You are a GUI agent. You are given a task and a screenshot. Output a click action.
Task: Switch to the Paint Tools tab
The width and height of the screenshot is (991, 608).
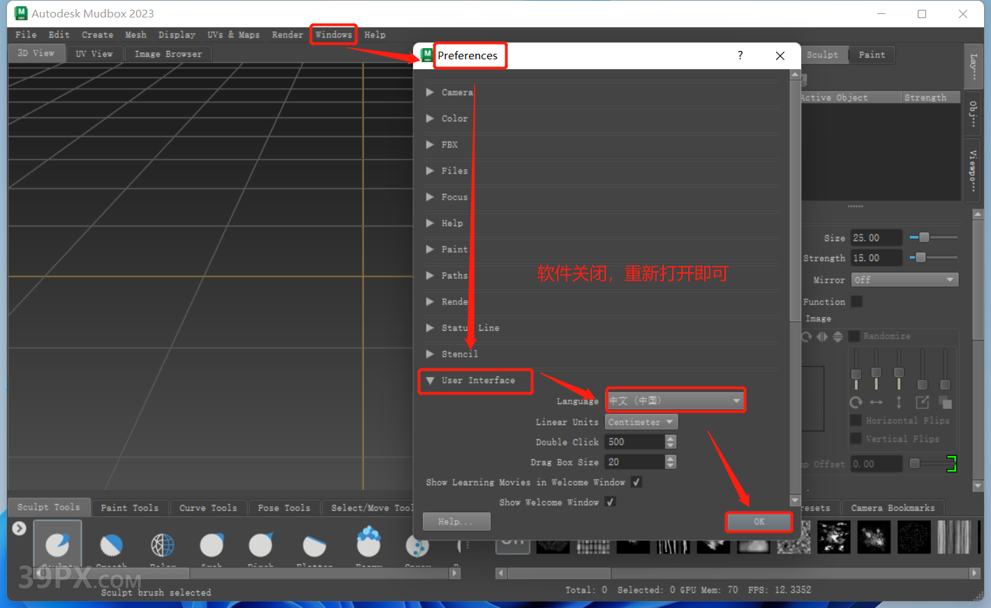pos(129,507)
